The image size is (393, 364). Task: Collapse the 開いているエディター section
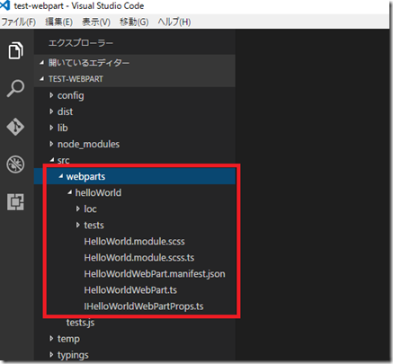click(x=42, y=63)
